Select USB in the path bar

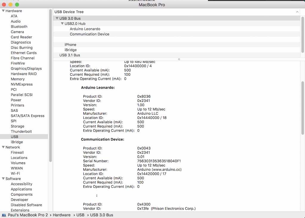point(80,215)
